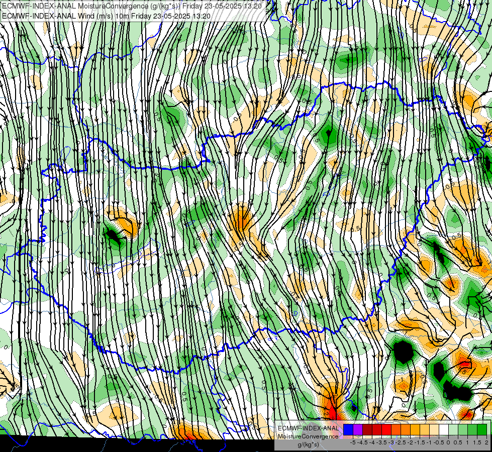
Task: Click the -2.5 legend tick label
Action: [401, 442]
